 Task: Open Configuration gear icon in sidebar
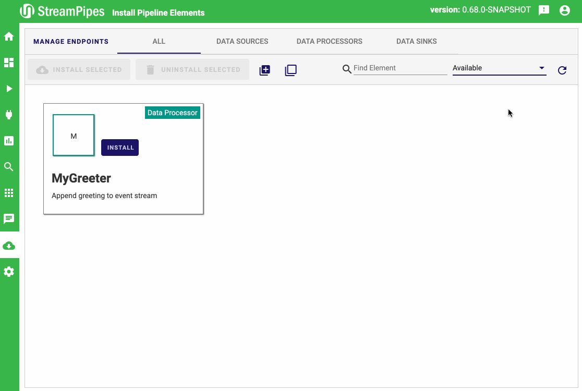9,272
